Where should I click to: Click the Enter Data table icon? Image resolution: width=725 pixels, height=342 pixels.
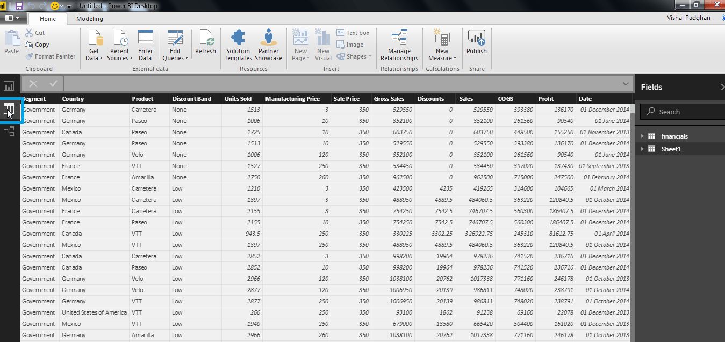(x=146, y=37)
